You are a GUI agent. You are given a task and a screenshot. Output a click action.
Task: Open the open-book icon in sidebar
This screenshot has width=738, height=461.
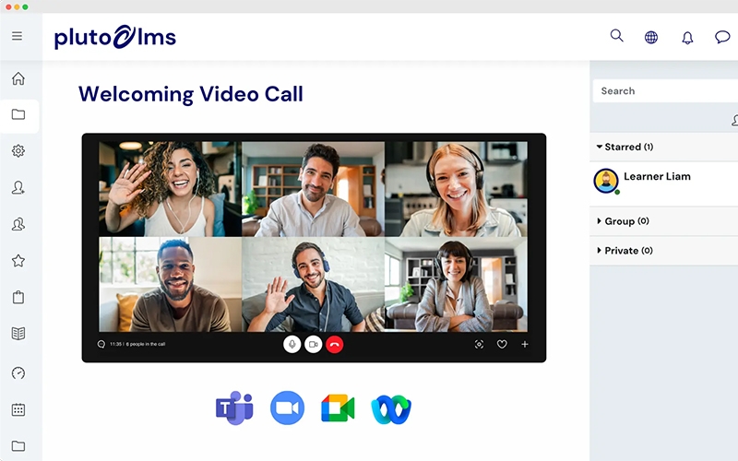click(18, 334)
